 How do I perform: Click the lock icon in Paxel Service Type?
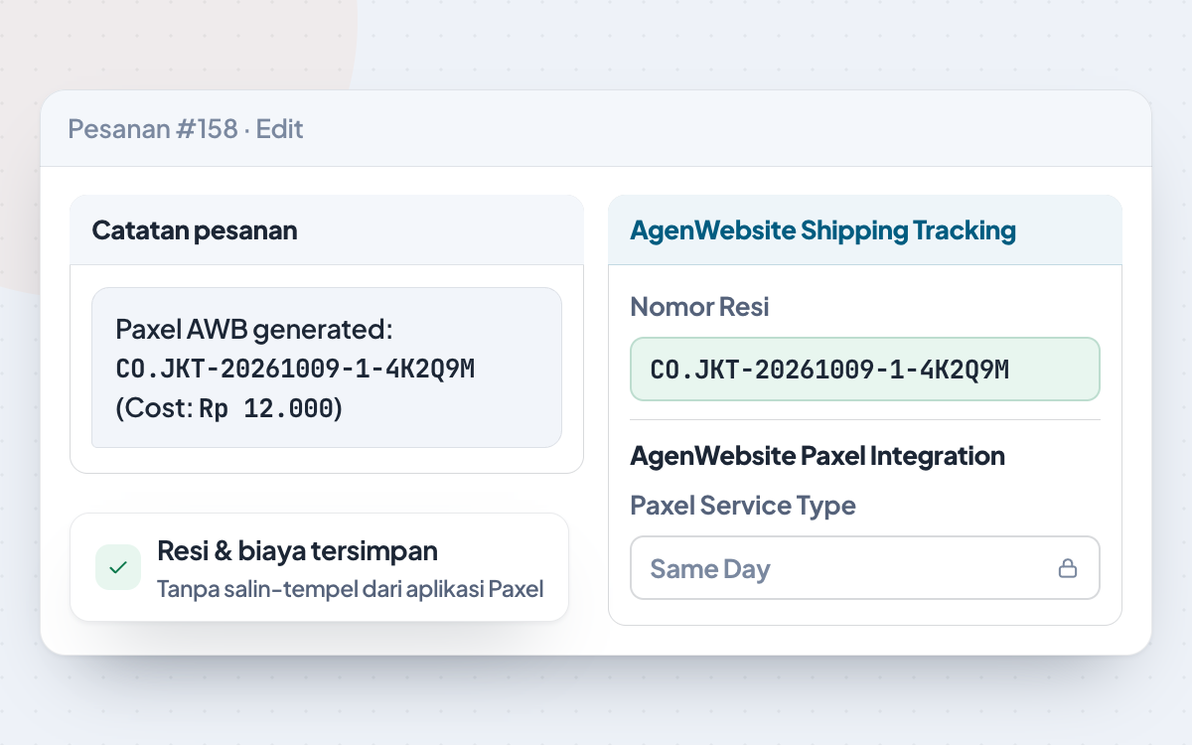[x=1068, y=568]
